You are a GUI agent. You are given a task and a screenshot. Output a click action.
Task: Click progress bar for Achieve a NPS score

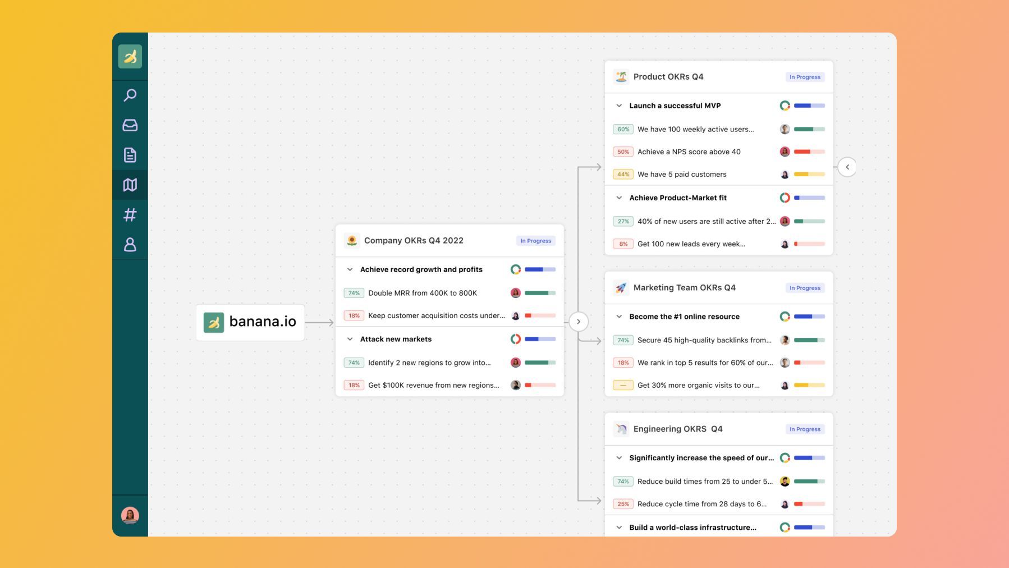(x=809, y=152)
